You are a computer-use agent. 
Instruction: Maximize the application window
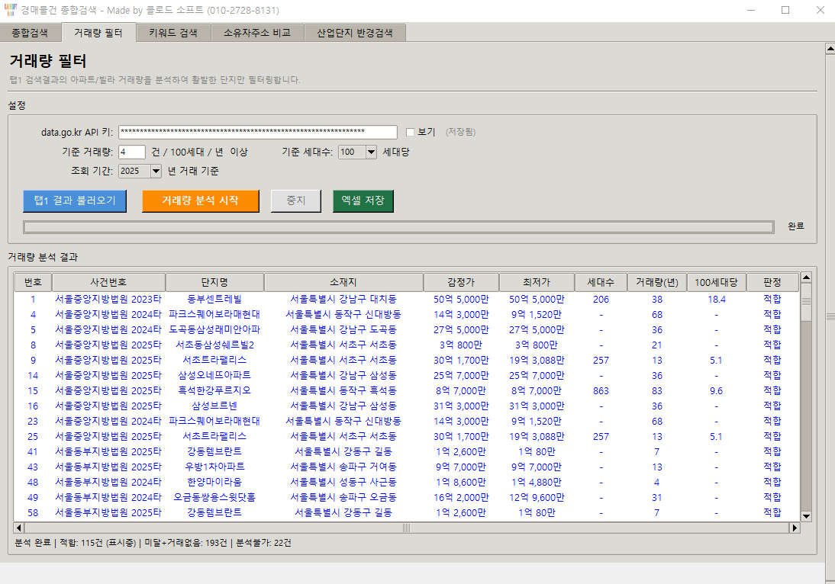coord(785,11)
